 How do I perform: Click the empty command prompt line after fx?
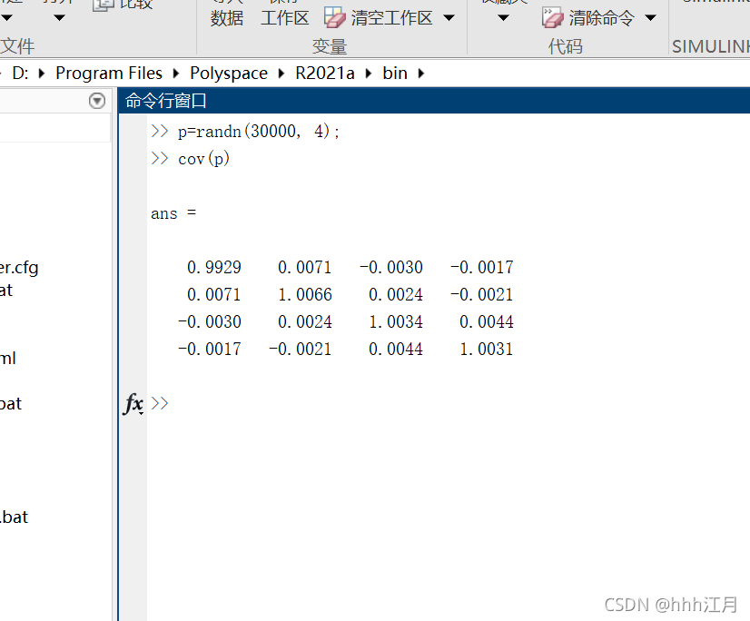pos(449,403)
